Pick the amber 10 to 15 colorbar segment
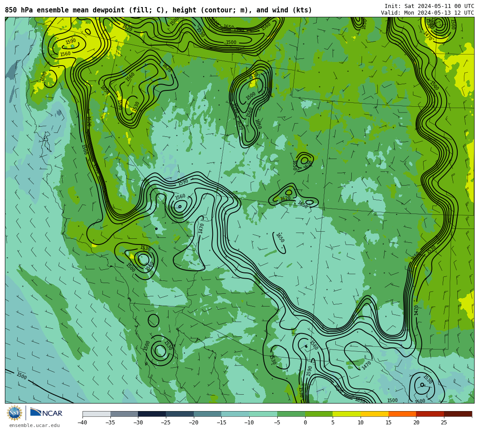This screenshot has height=431, width=479. (x=374, y=414)
